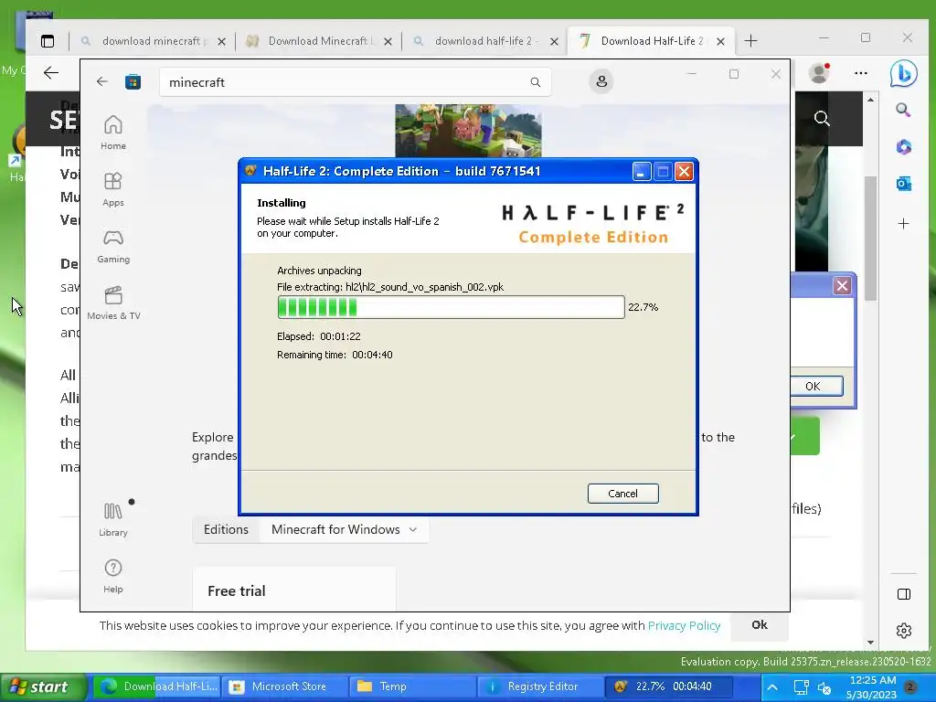Open Help in Microsoft Store sidebar
The image size is (936, 702).
click(x=112, y=576)
